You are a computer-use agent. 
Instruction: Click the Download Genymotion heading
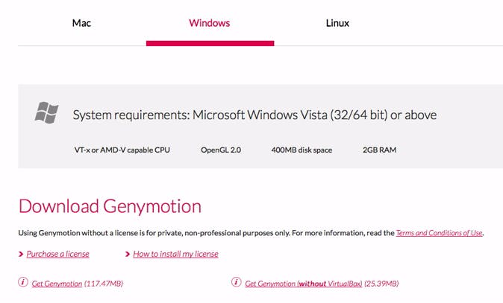tap(110, 206)
